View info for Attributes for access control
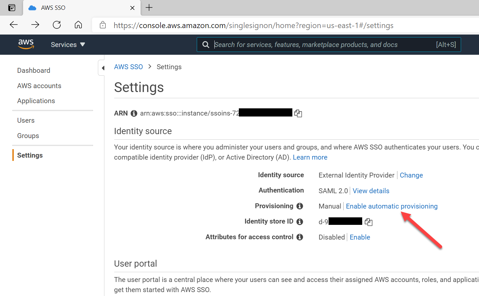Viewport: 479px width, 296px height. [x=300, y=237]
